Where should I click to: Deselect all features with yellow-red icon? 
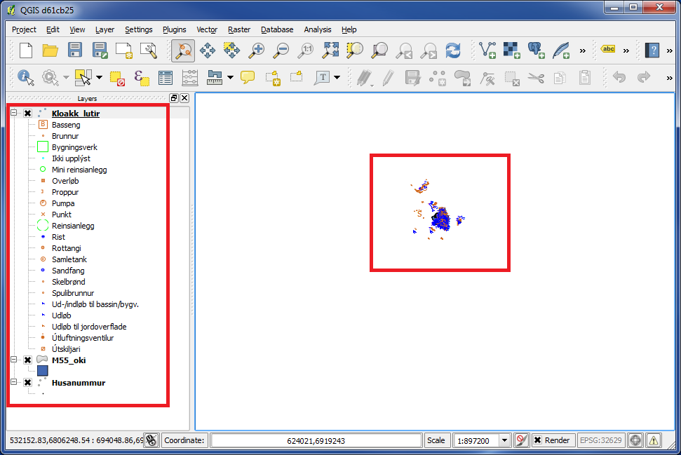tap(117, 78)
